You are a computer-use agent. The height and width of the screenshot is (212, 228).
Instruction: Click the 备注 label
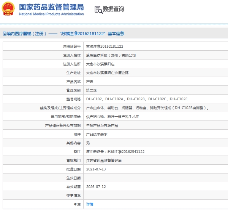77,152
